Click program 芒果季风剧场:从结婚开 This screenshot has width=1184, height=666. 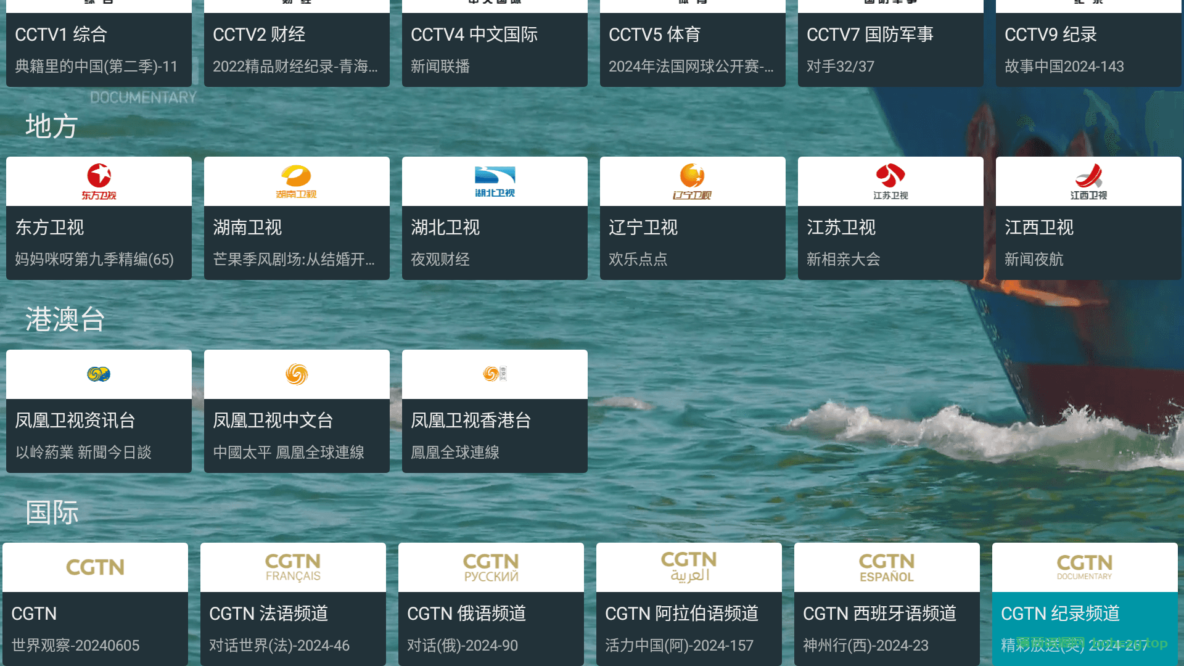[x=294, y=259]
